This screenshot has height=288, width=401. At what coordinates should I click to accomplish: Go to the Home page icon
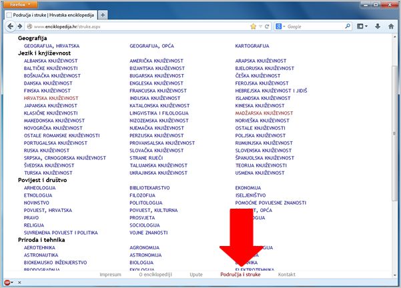392,27
